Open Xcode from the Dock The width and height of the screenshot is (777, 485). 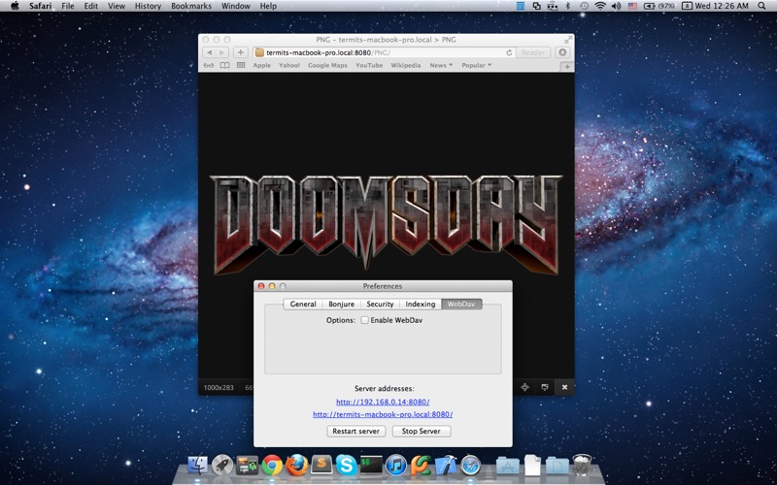tap(446, 466)
